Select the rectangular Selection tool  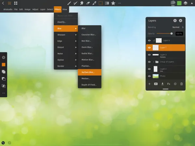101,3
